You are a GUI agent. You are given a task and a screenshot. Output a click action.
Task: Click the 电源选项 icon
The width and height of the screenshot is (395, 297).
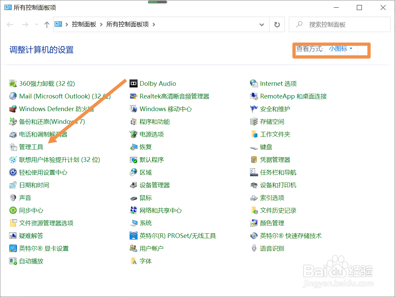pyautogui.click(x=134, y=134)
